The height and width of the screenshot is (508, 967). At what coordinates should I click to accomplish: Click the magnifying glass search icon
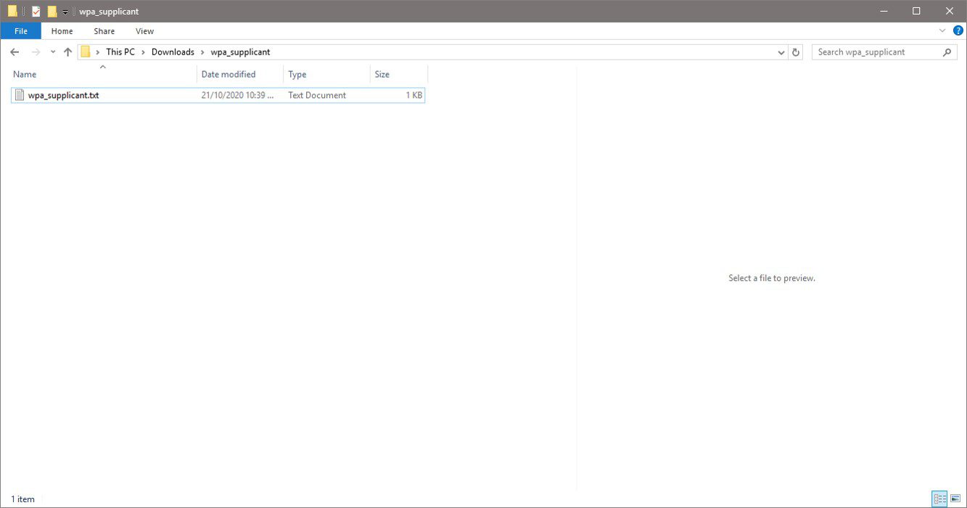point(947,52)
